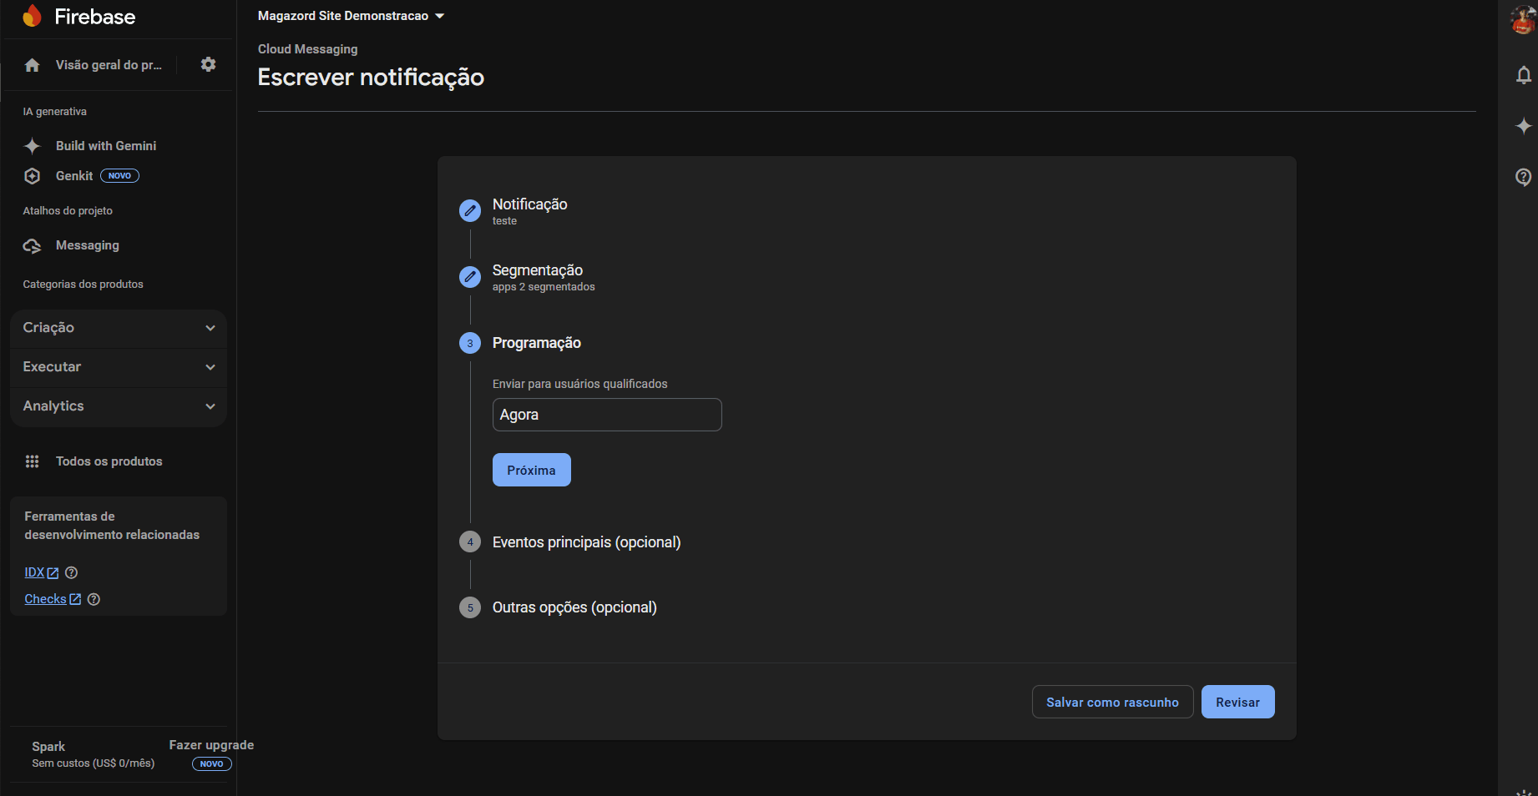Open Build with Gemini
1538x796 pixels.
click(106, 146)
